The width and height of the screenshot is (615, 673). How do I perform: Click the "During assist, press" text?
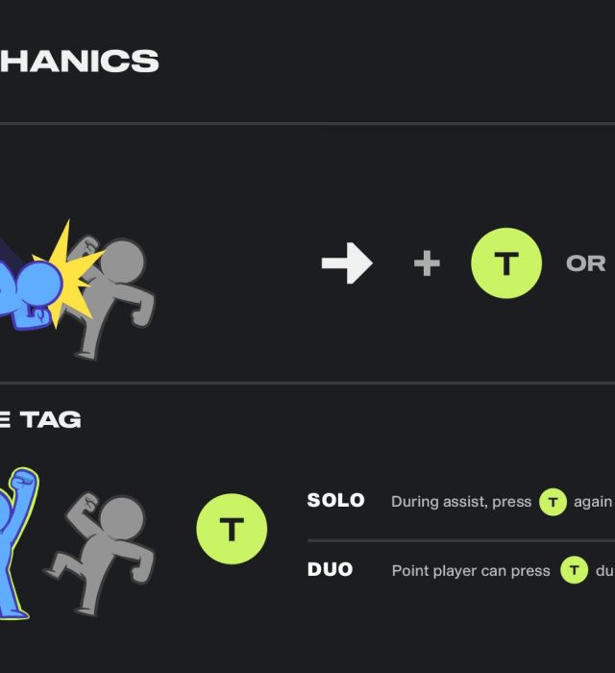pos(461,502)
